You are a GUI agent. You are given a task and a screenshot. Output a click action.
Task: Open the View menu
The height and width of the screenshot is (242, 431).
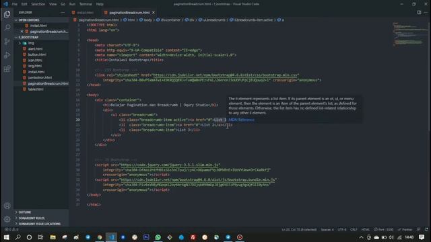53,4
